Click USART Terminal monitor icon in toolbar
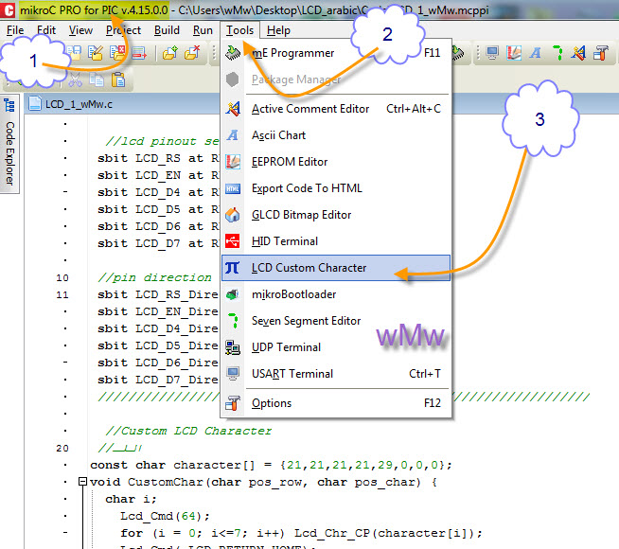619x549 pixels. click(492, 52)
